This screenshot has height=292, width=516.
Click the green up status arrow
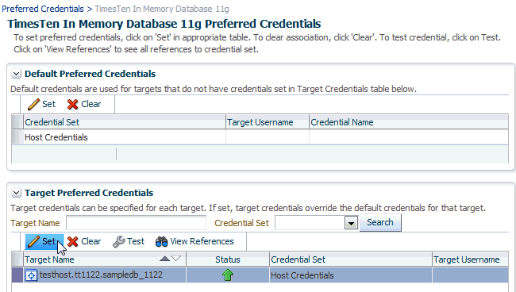tap(228, 275)
